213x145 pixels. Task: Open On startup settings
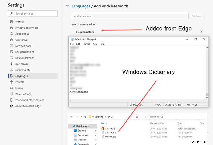coord(21,40)
